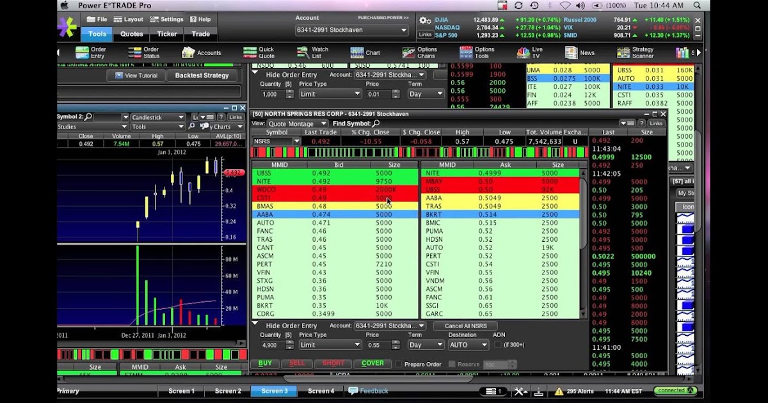Screen dimensions: 768x403
Task: Open the Help menu
Action: (199, 19)
